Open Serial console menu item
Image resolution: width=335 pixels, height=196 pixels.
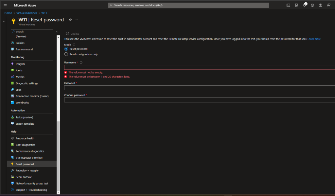24,177
